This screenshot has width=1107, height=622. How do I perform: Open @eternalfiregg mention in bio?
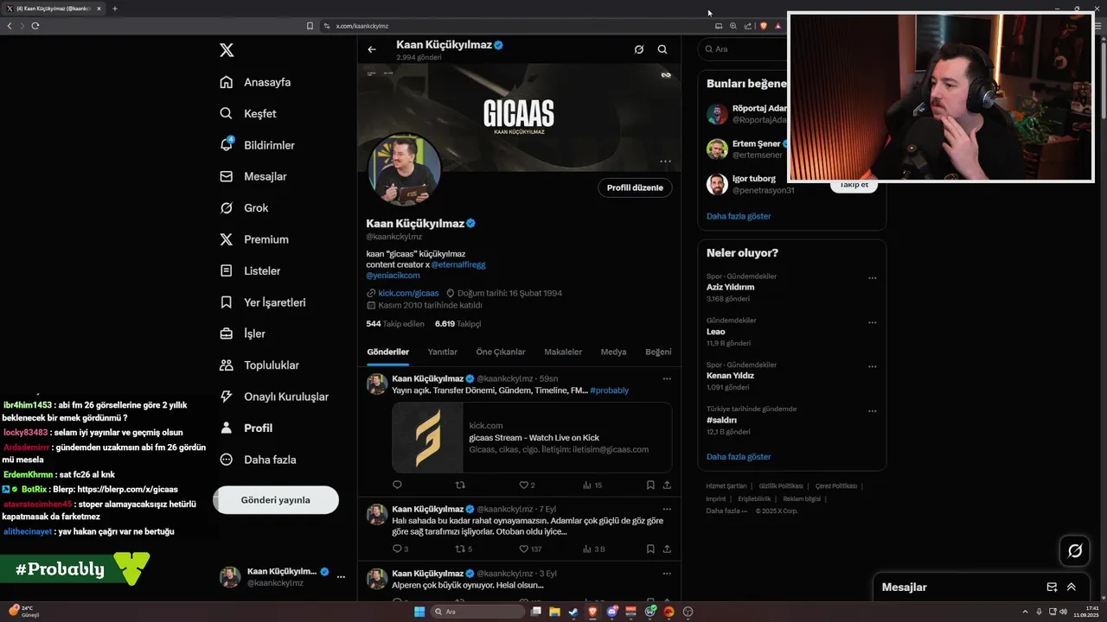point(458,264)
